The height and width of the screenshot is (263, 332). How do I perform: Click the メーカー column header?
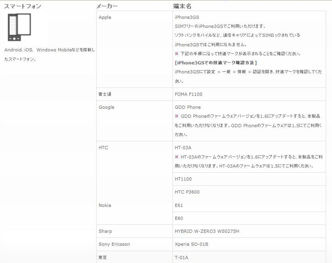(x=107, y=6)
